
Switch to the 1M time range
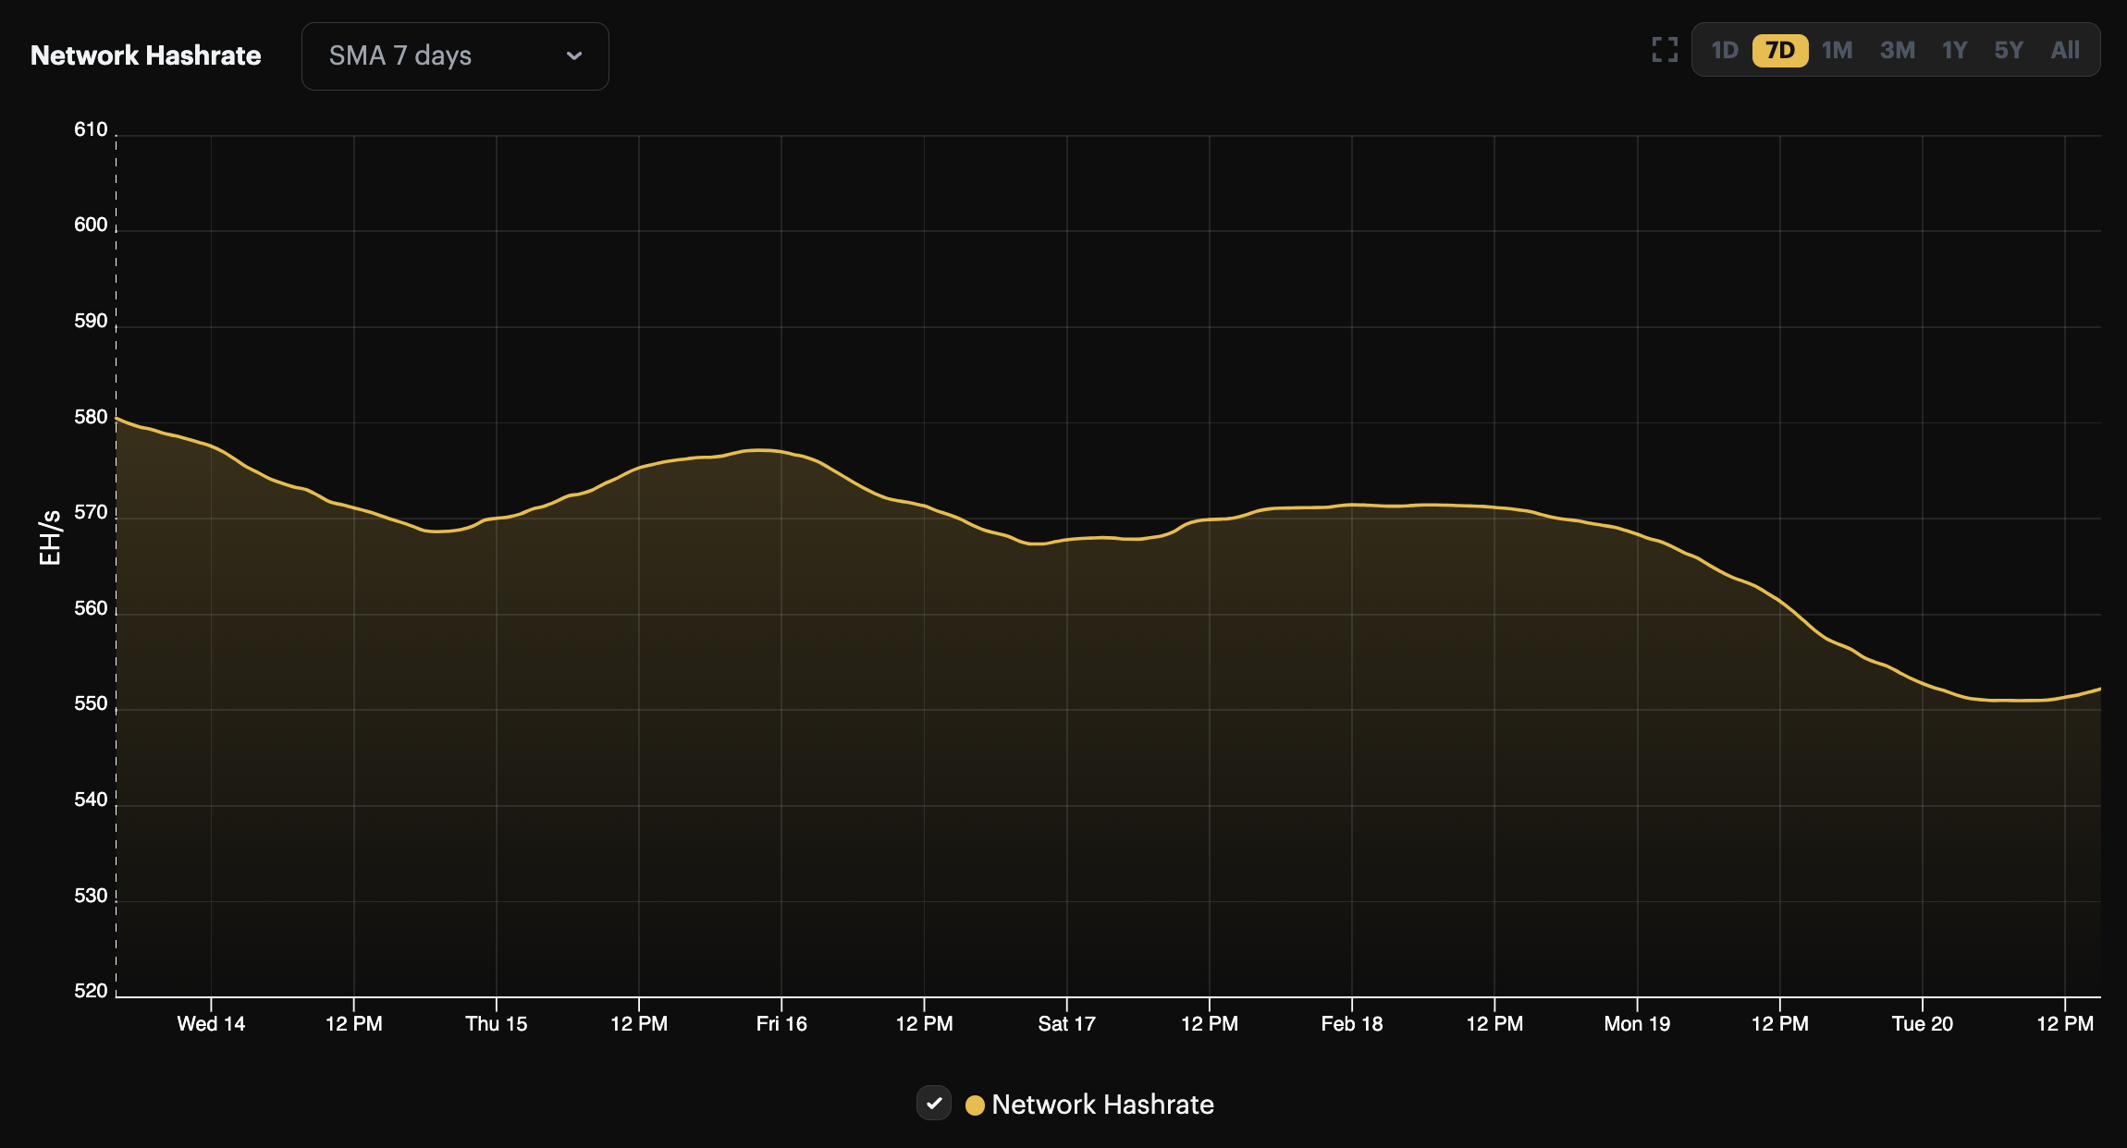coord(1838,50)
